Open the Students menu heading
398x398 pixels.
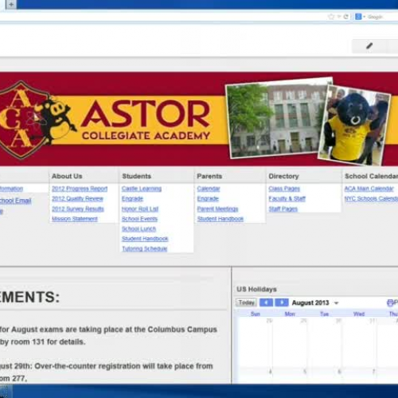pyautogui.click(x=136, y=176)
